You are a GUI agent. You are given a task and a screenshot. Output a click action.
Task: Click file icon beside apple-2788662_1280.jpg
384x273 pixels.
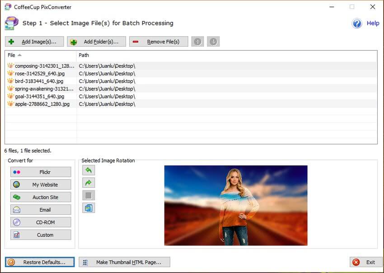coord(10,104)
